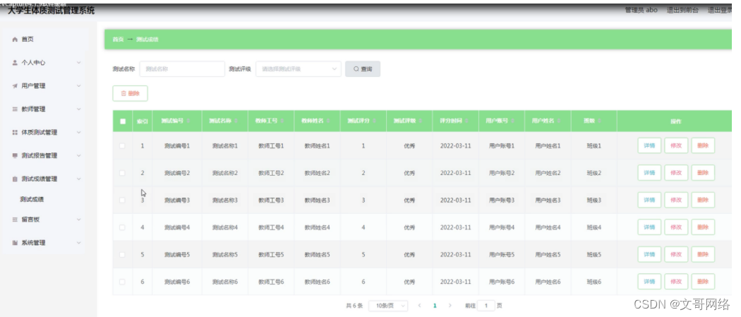
Task: Click the icon beside 测试报告管理
Action: point(15,155)
